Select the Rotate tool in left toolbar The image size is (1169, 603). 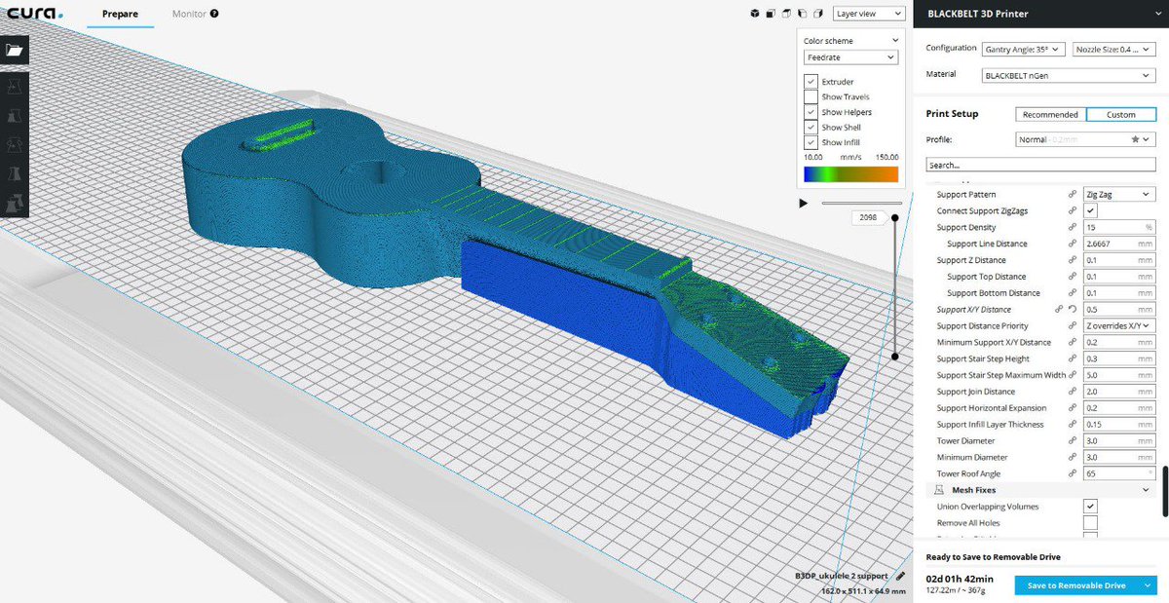(15, 145)
